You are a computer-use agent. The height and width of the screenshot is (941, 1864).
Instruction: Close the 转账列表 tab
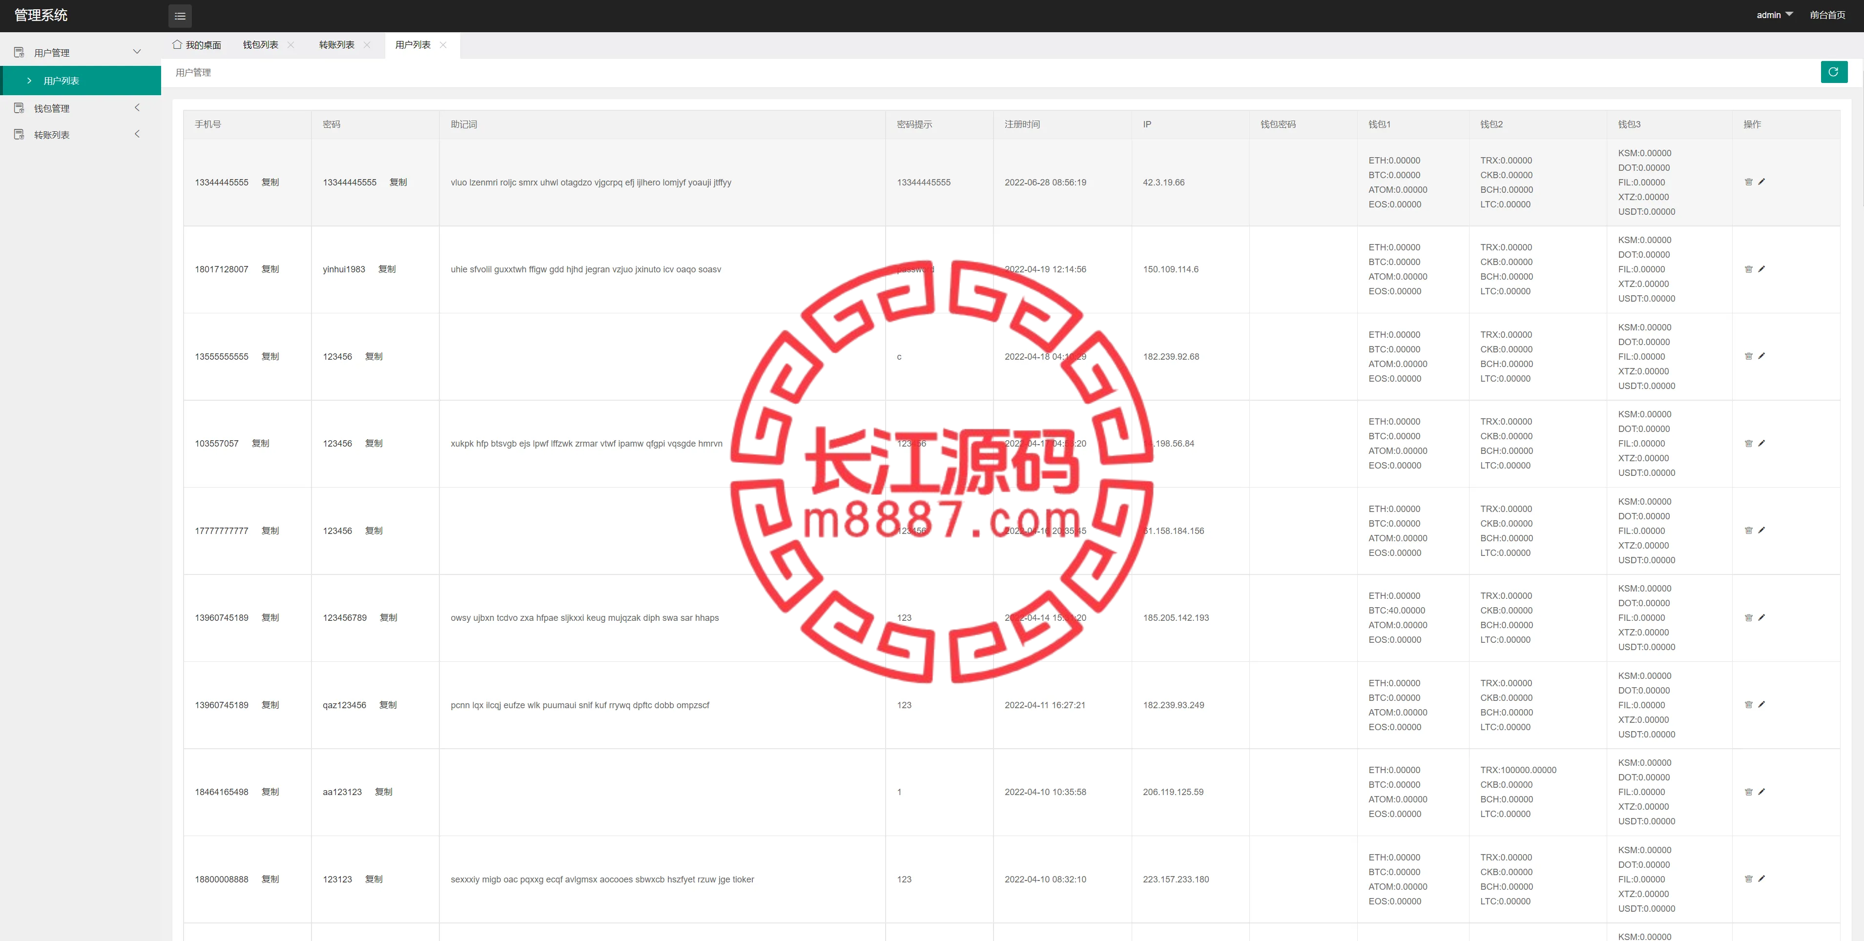[x=367, y=45]
